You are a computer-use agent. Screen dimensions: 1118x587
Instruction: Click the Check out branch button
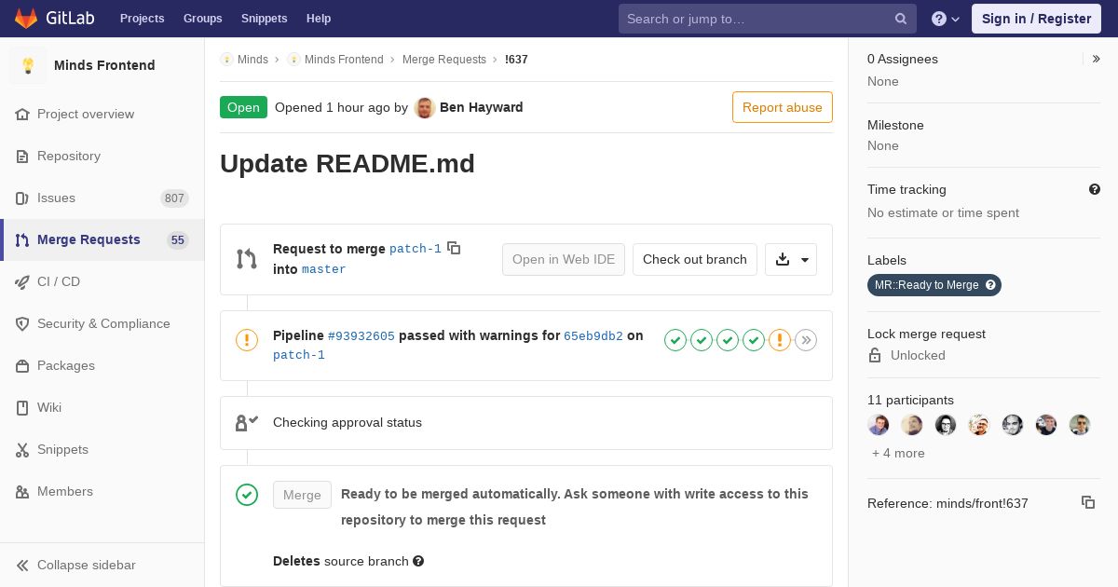pyautogui.click(x=695, y=259)
